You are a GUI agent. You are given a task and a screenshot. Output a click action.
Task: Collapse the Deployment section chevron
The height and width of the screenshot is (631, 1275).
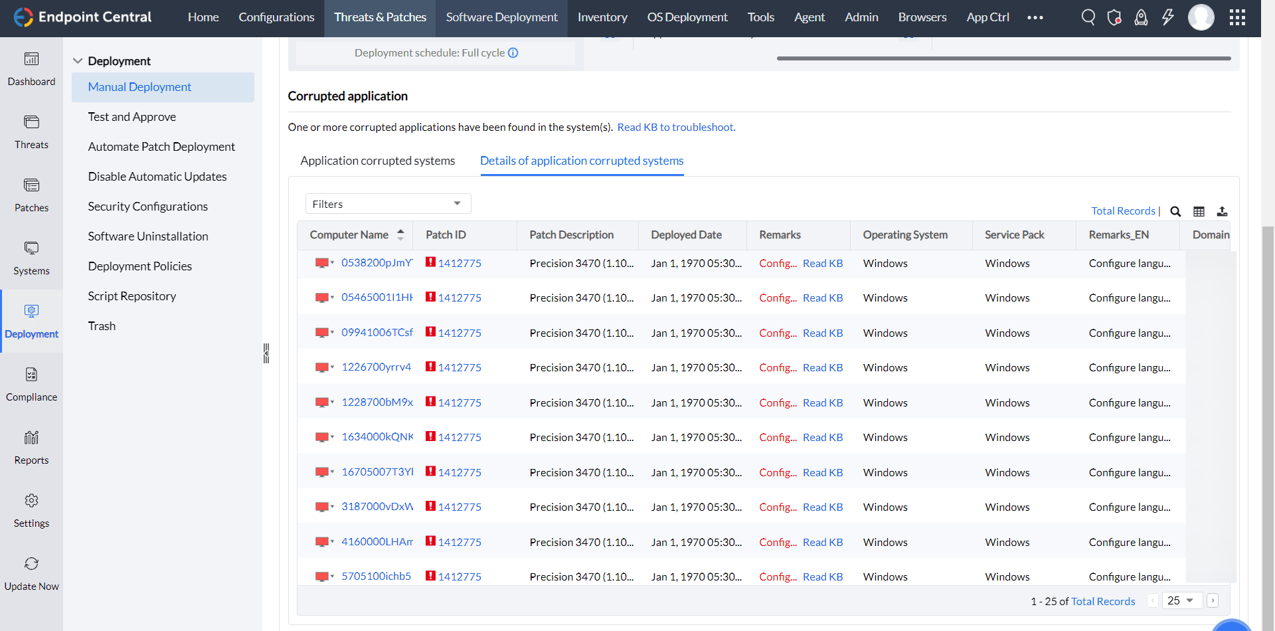coord(78,61)
